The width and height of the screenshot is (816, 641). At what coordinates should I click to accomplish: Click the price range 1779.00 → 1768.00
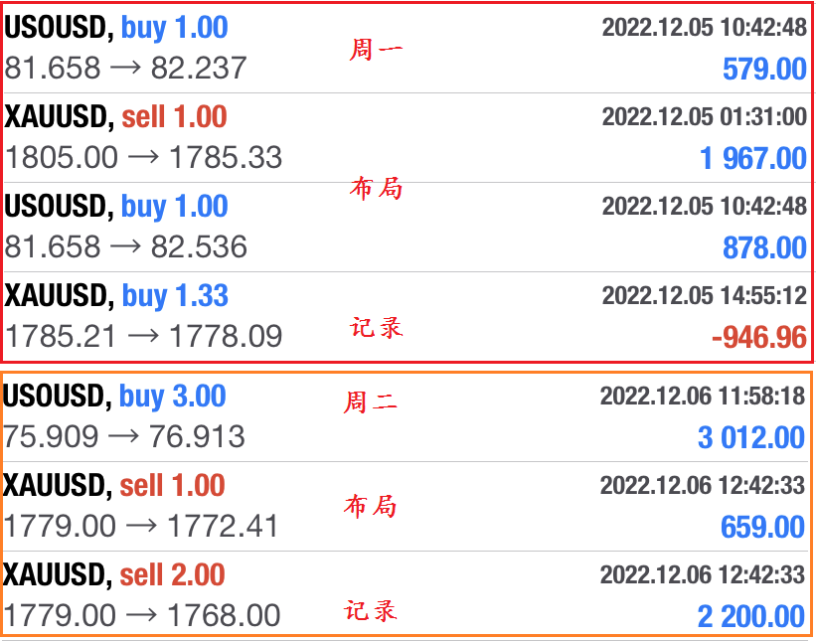pyautogui.click(x=142, y=615)
